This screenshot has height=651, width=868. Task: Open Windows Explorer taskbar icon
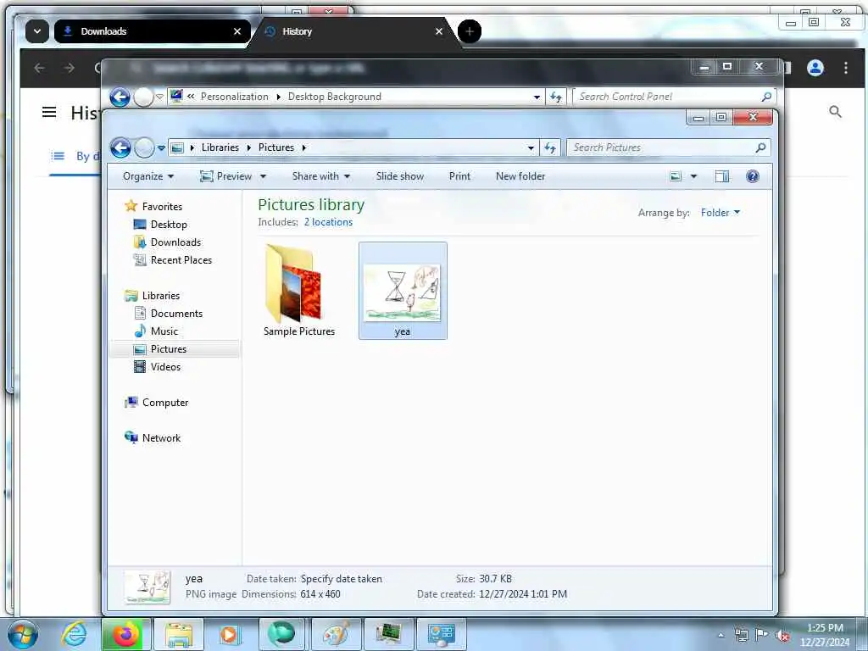coord(179,634)
